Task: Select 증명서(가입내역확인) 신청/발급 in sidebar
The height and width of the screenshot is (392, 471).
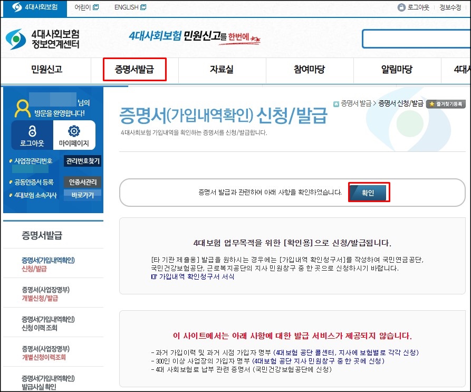Action: tap(48, 264)
